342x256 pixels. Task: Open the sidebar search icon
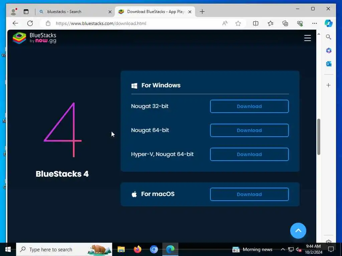(x=329, y=37)
